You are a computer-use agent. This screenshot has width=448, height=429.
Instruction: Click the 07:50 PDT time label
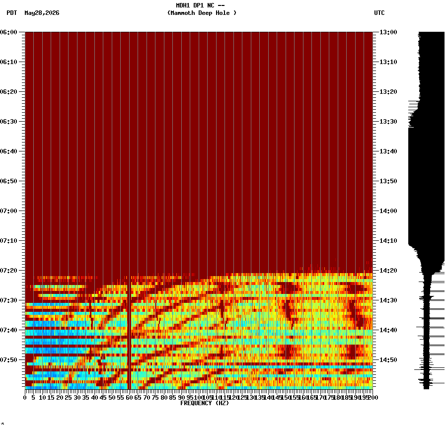click(x=8, y=360)
